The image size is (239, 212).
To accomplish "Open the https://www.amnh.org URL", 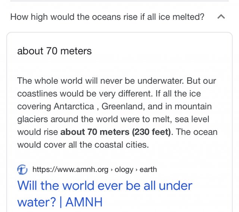I will point(71,169).
